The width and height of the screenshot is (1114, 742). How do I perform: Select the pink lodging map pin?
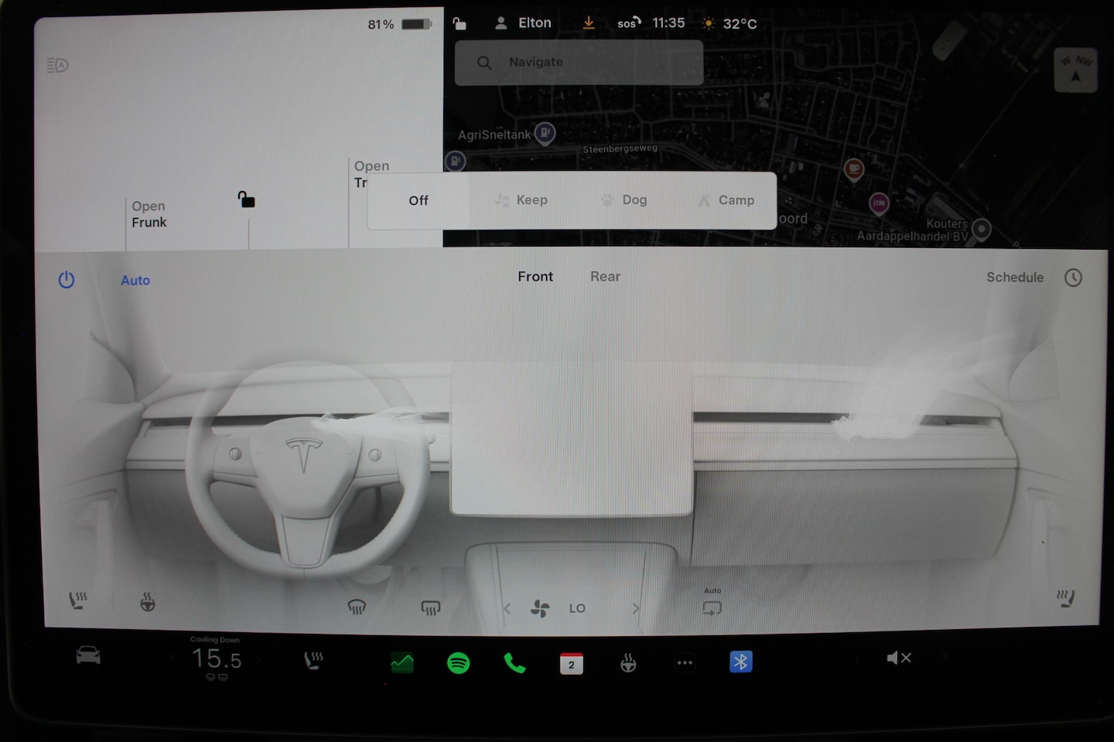click(x=879, y=203)
